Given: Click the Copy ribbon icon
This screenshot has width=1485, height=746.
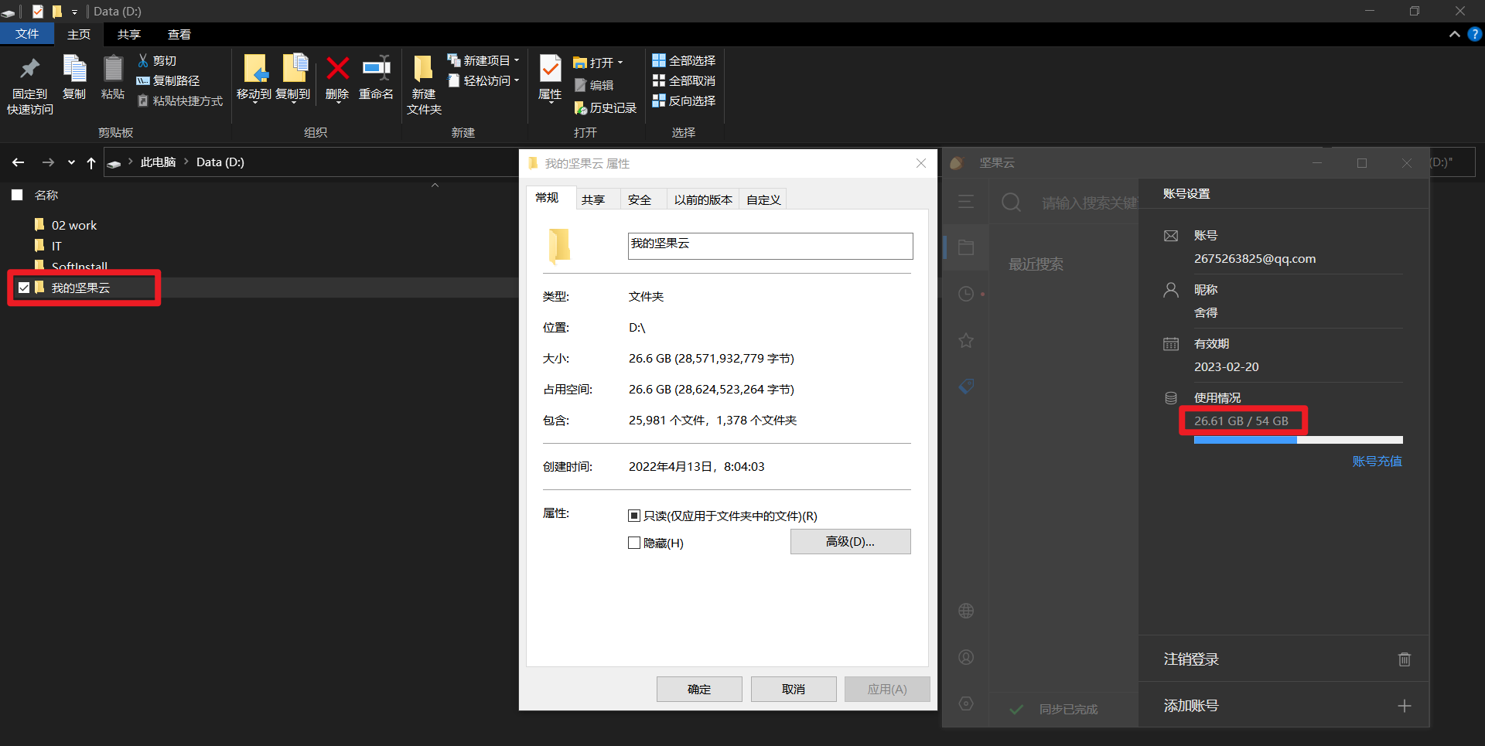Looking at the screenshot, I should pyautogui.click(x=74, y=77).
